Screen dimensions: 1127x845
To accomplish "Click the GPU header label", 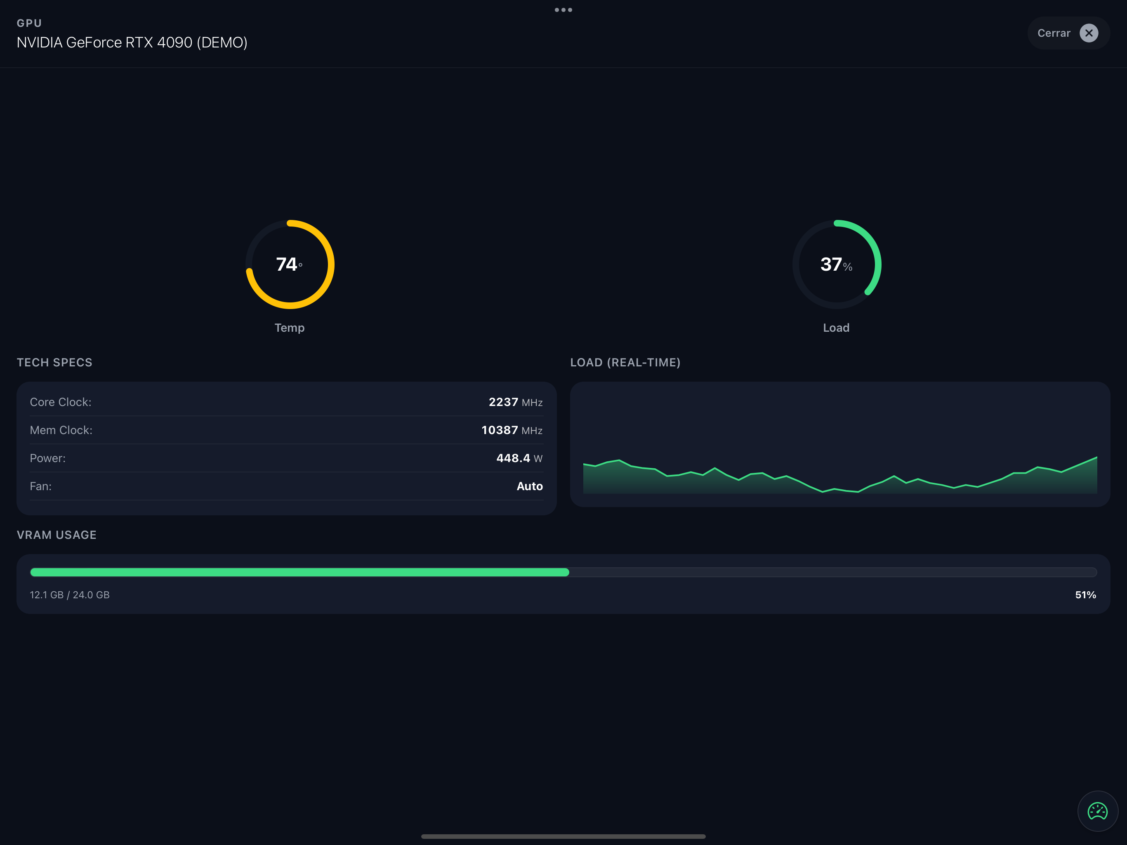I will coord(29,23).
